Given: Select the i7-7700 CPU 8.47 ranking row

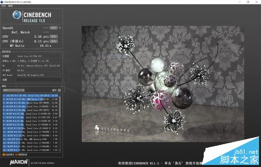Looking at the screenshot, I should pyautogui.click(x=30, y=118).
